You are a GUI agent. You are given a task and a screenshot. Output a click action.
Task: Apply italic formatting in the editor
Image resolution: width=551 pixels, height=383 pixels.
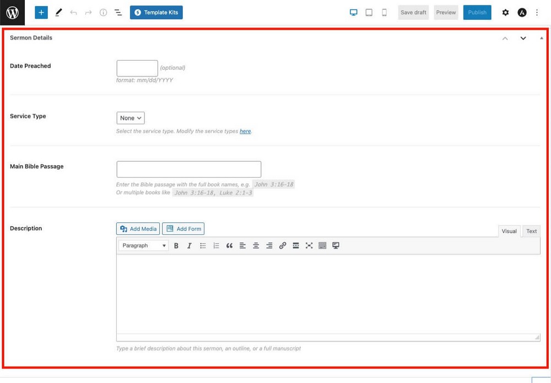coord(190,246)
